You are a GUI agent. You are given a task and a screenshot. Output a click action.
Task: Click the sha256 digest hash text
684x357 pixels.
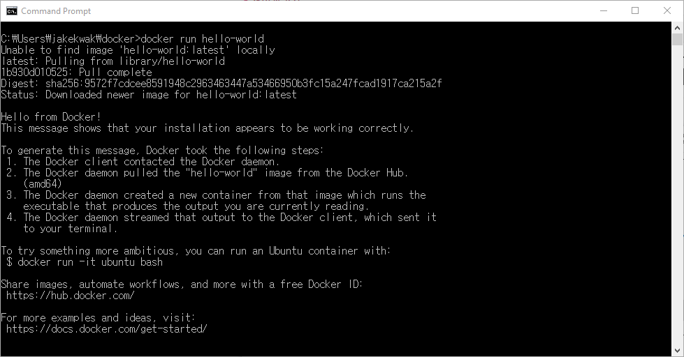click(244, 84)
